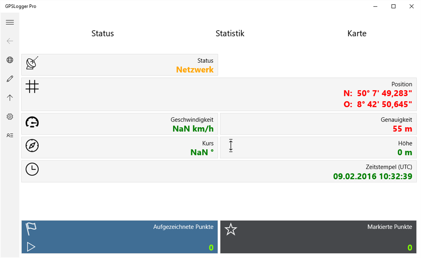The height and width of the screenshot is (258, 421).
Task: Click the clock Zeitstempel icon
Action: [32, 169]
